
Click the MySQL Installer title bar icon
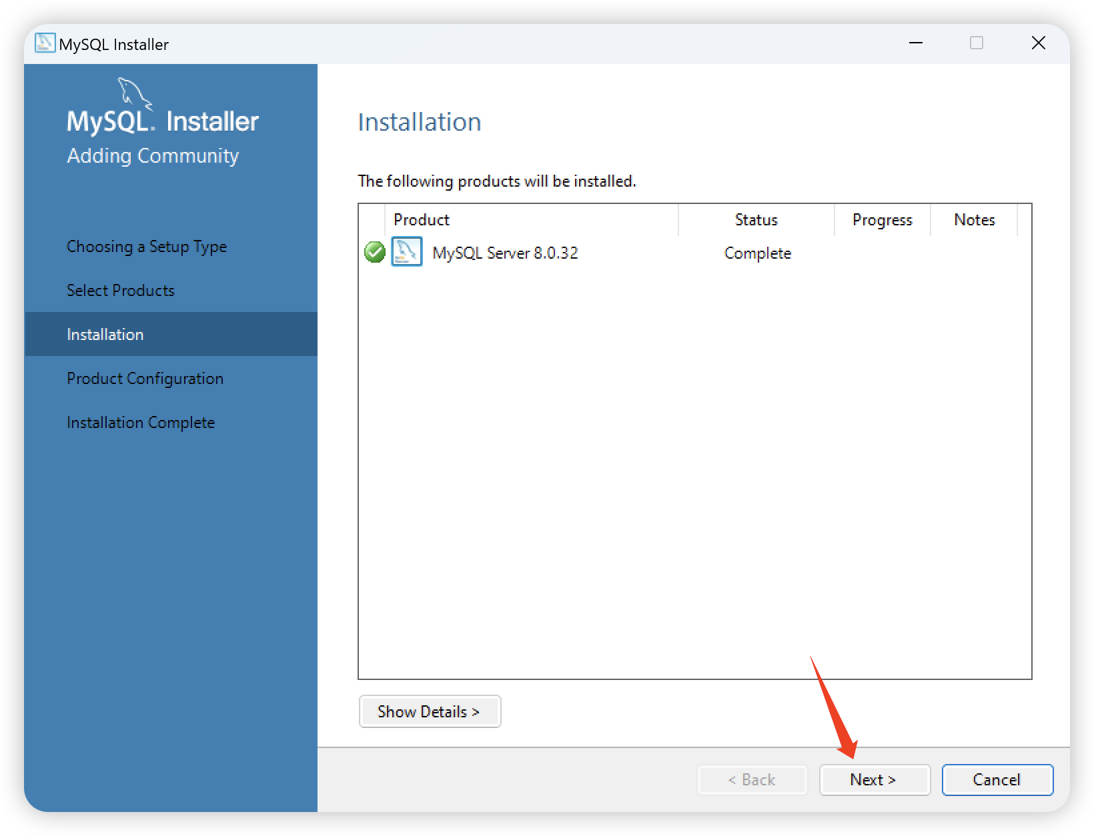45,43
